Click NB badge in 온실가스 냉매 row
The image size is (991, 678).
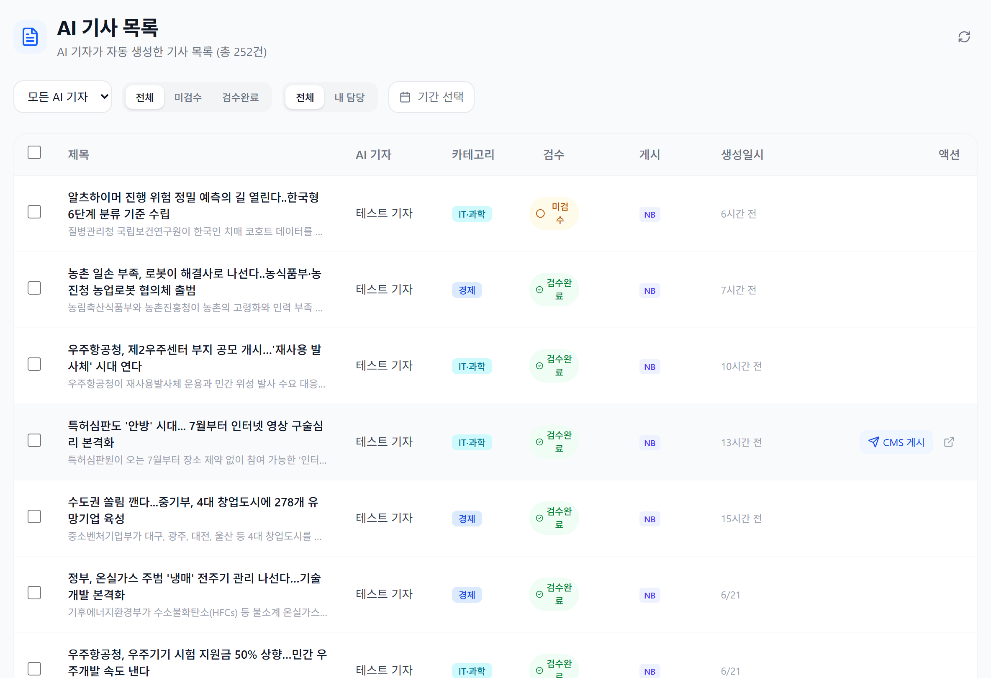(x=650, y=595)
